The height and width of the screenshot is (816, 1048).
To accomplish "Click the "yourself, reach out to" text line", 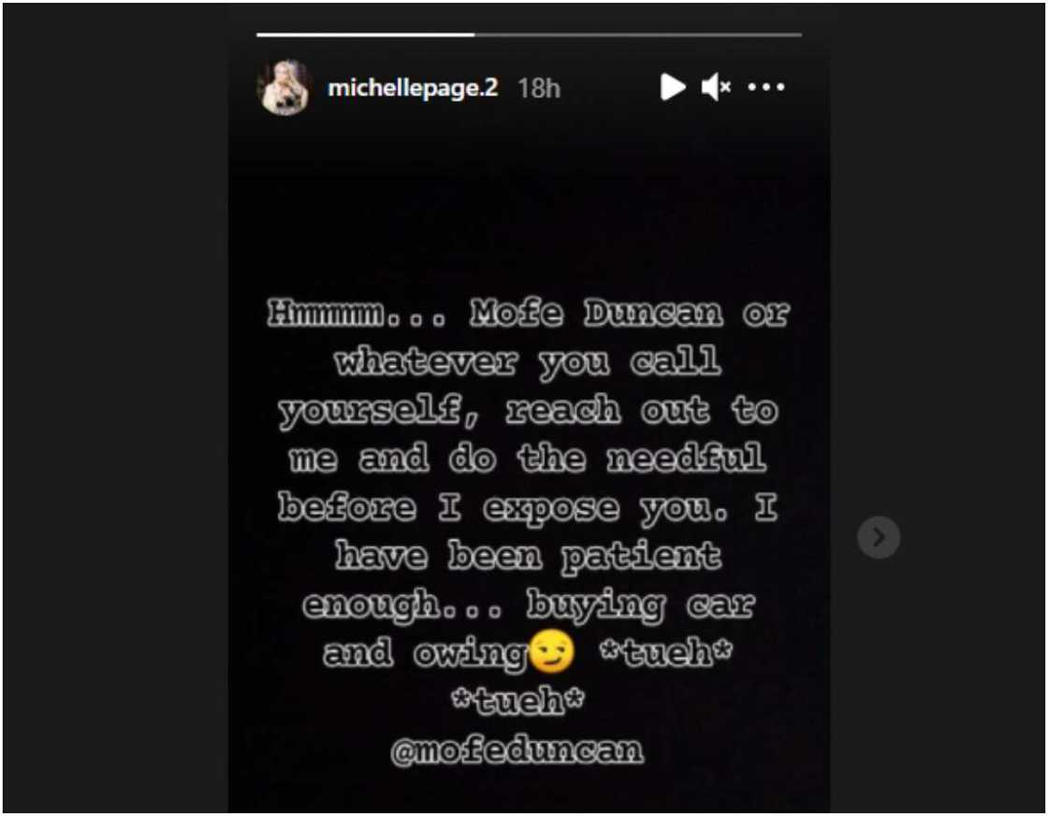I will point(529,410).
